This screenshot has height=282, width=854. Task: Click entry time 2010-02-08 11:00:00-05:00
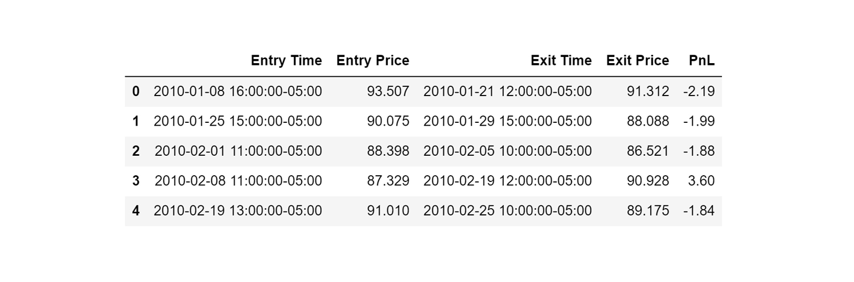point(238,181)
